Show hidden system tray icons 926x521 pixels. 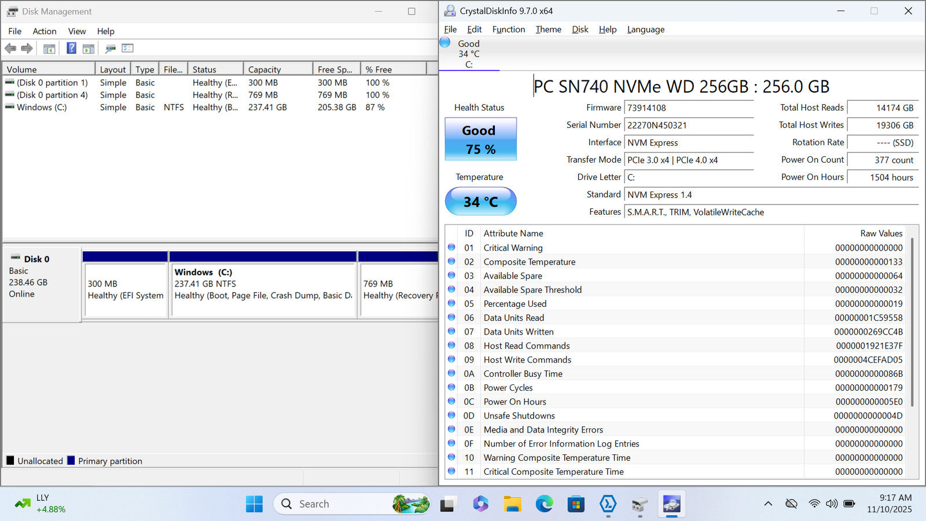coord(768,504)
